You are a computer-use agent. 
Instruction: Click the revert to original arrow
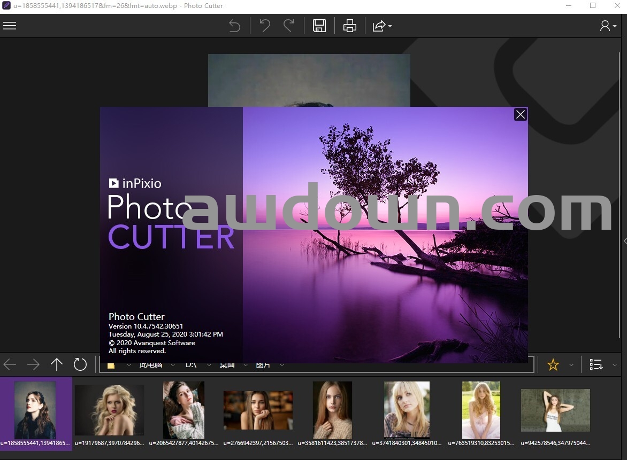pyautogui.click(x=234, y=26)
